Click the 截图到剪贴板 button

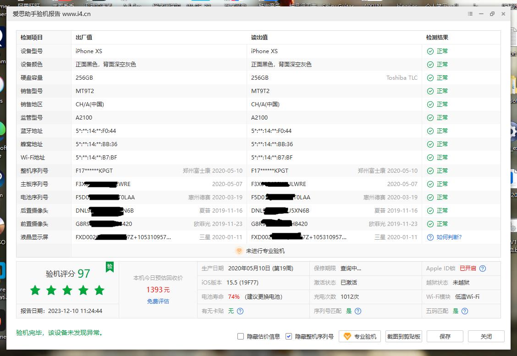coord(403,336)
